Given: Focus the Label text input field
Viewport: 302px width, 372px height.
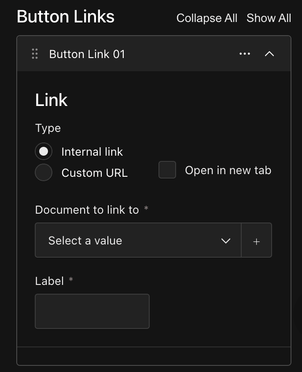Looking at the screenshot, I should (x=92, y=311).
